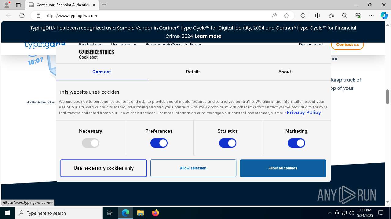Close the Continuous Endpoint Authentication tab
The image size is (391, 219).
click(94, 5)
